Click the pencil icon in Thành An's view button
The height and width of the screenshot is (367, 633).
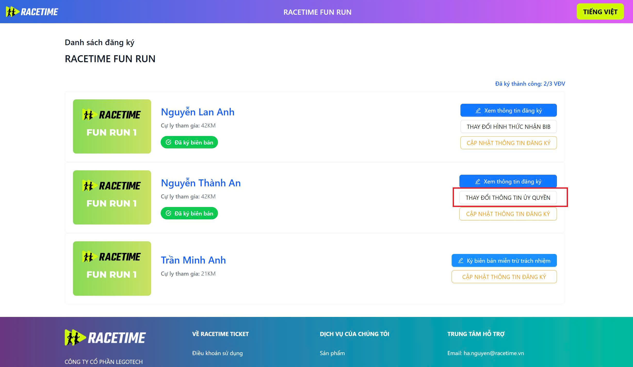point(477,182)
